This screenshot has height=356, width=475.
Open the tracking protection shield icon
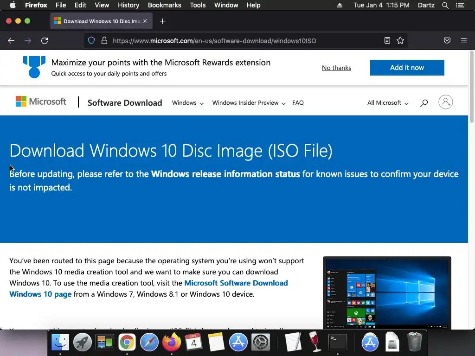[91, 41]
